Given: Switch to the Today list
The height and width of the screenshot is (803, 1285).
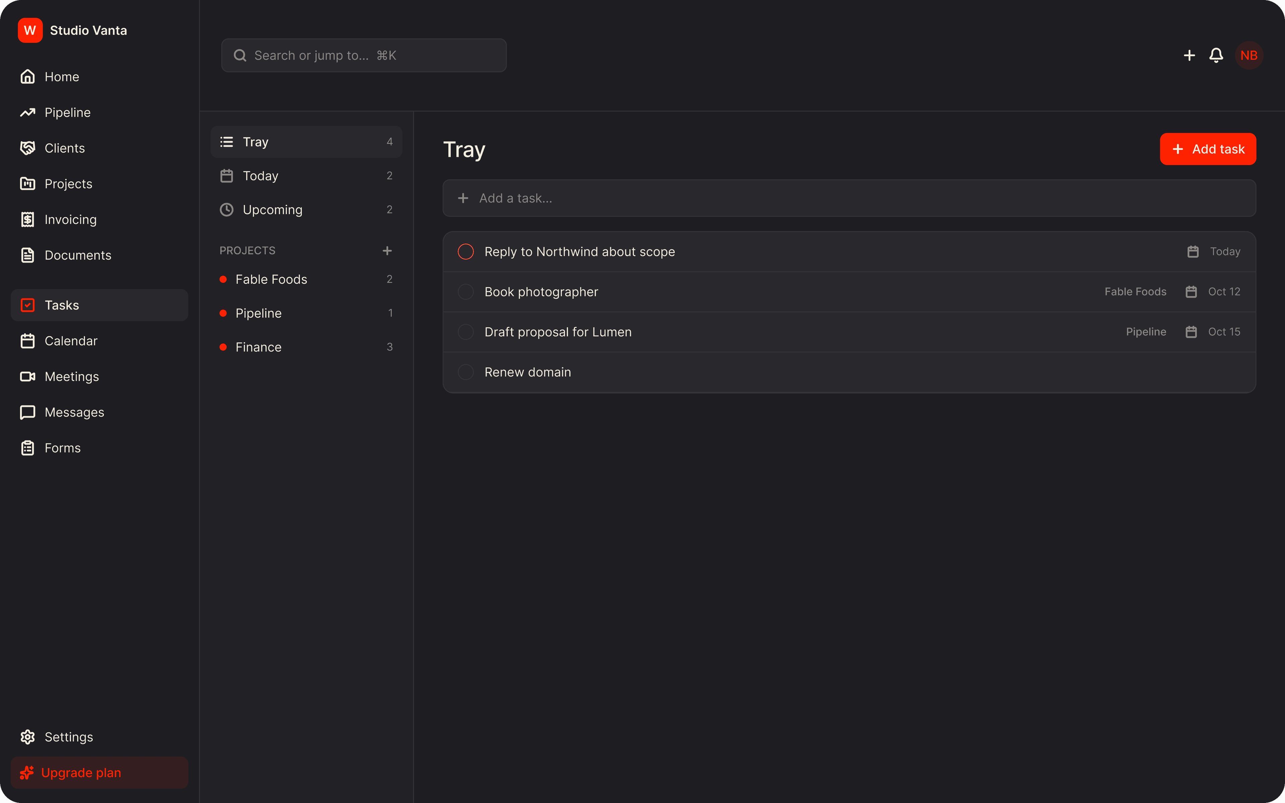Looking at the screenshot, I should click(x=307, y=176).
